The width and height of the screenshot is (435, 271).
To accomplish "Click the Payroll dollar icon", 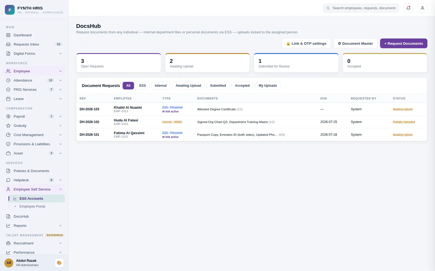I will (8, 117).
